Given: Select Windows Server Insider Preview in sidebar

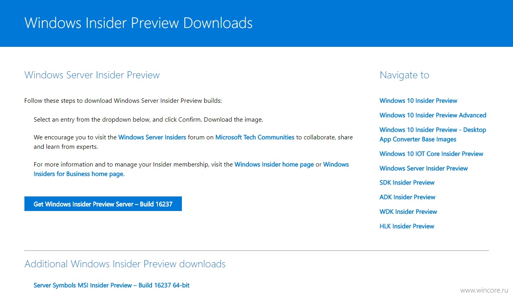Looking at the screenshot, I should [x=424, y=168].
